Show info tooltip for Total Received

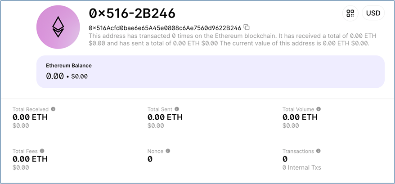coord(53,109)
